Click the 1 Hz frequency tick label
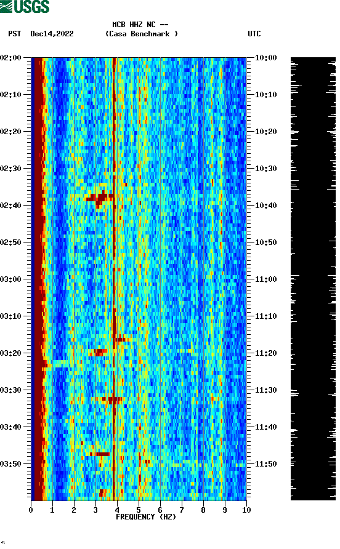 52,510
